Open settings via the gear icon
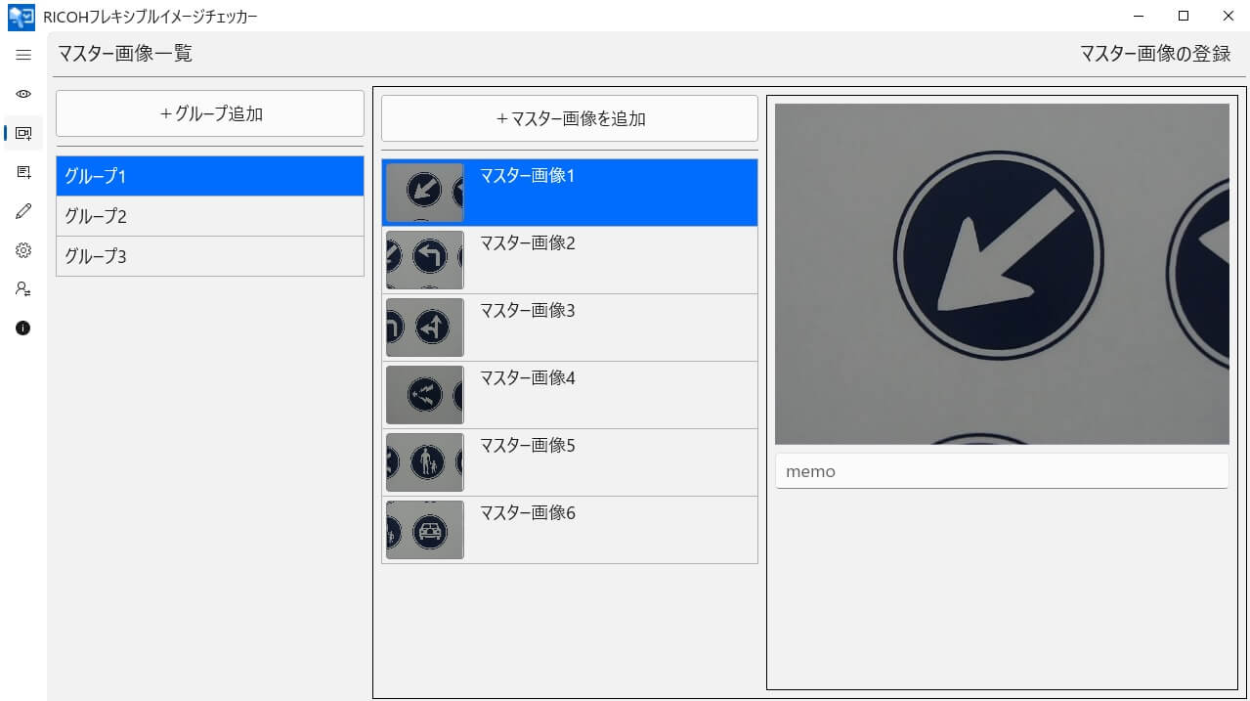 point(23,250)
